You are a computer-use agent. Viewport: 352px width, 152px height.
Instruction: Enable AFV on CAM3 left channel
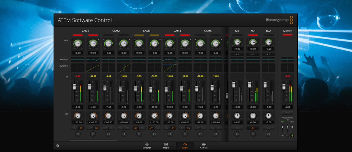point(136,128)
